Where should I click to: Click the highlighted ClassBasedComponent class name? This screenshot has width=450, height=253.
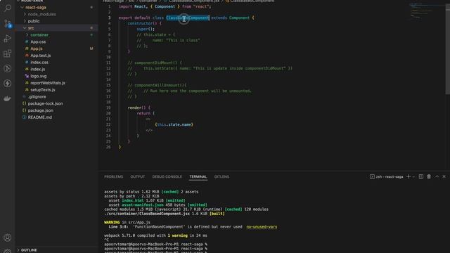click(x=188, y=18)
